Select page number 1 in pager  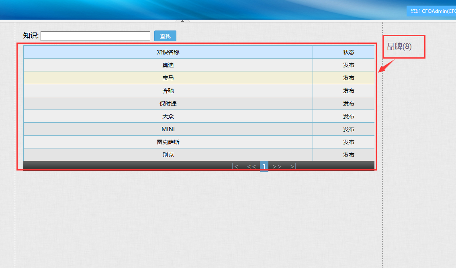264,166
